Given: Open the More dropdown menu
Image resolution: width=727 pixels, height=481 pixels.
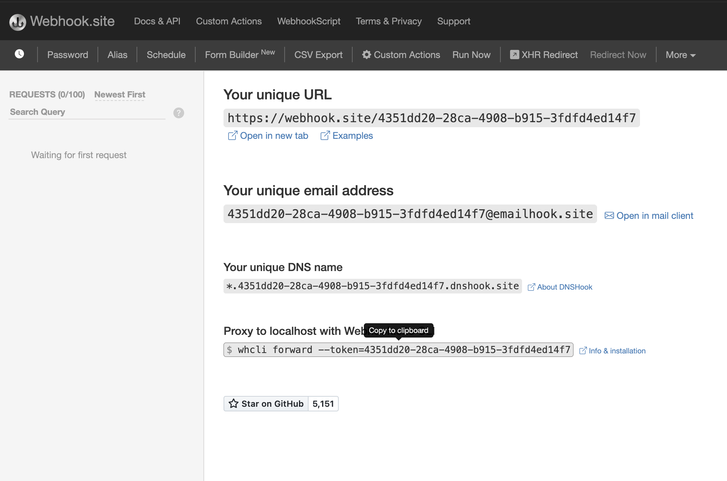Looking at the screenshot, I should coord(680,55).
